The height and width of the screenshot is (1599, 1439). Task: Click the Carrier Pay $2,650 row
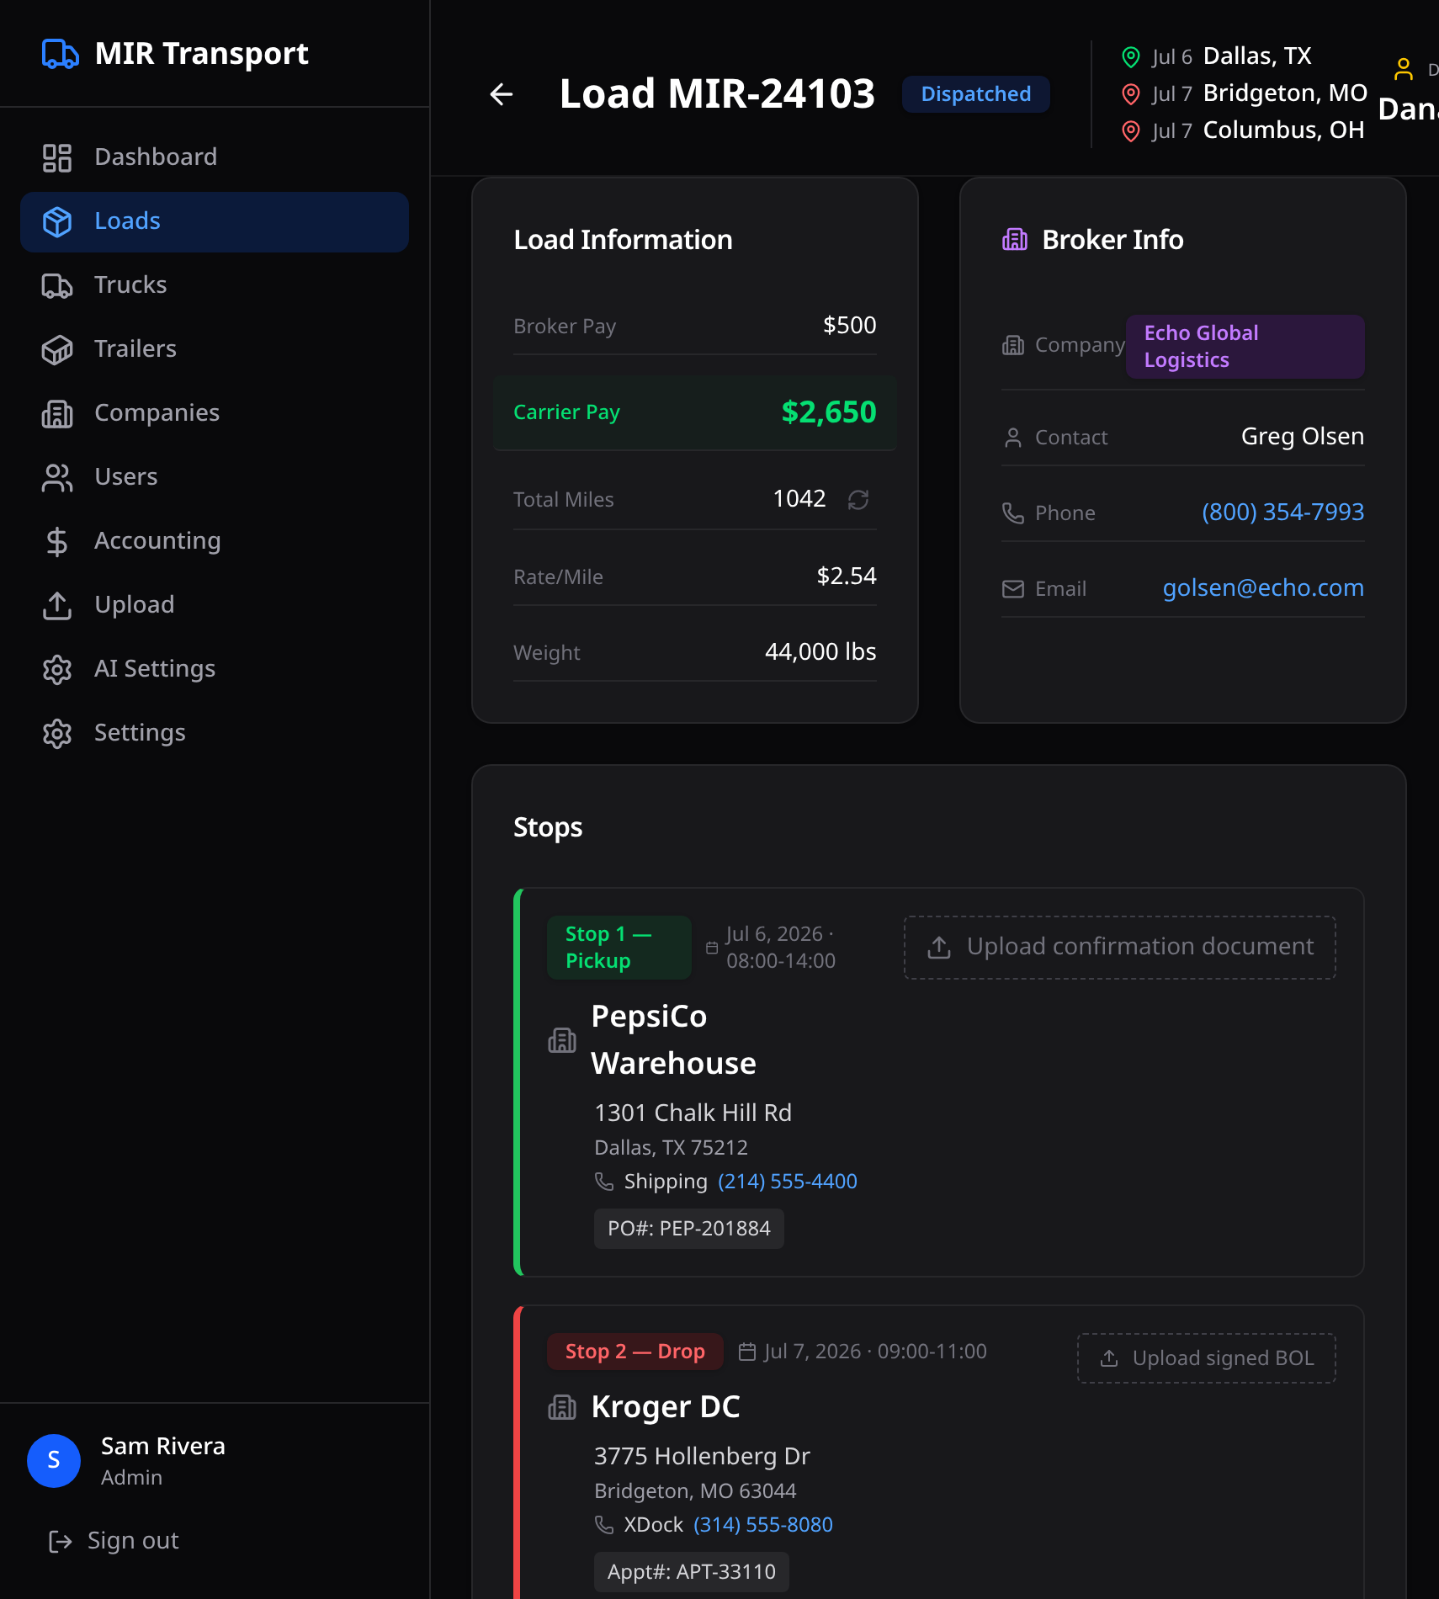click(695, 412)
